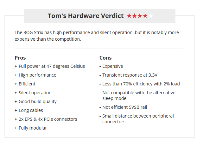The image size is (209, 145).
Task: Click the first red rating star
Action: pyautogui.click(x=129, y=16)
